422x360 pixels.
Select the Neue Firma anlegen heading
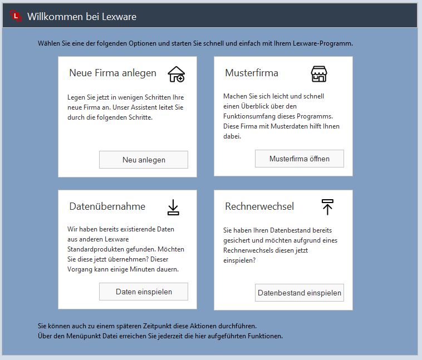112,73
